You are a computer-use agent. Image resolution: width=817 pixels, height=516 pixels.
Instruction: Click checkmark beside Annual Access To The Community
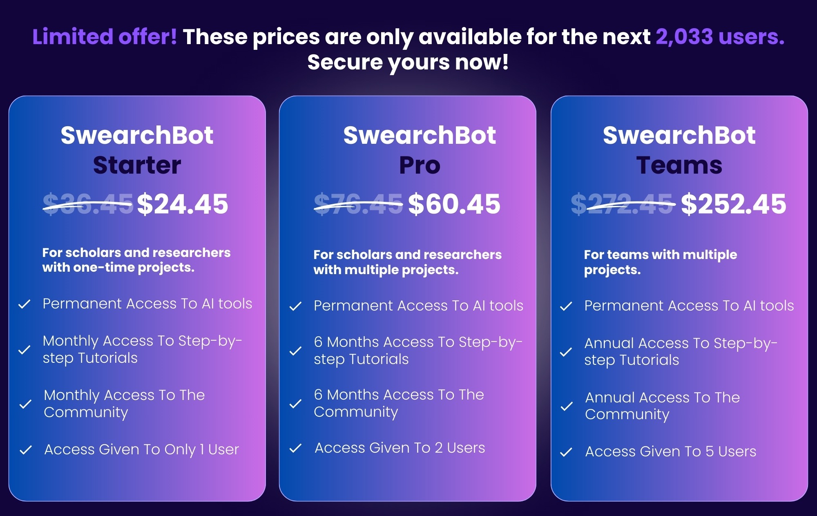567,407
